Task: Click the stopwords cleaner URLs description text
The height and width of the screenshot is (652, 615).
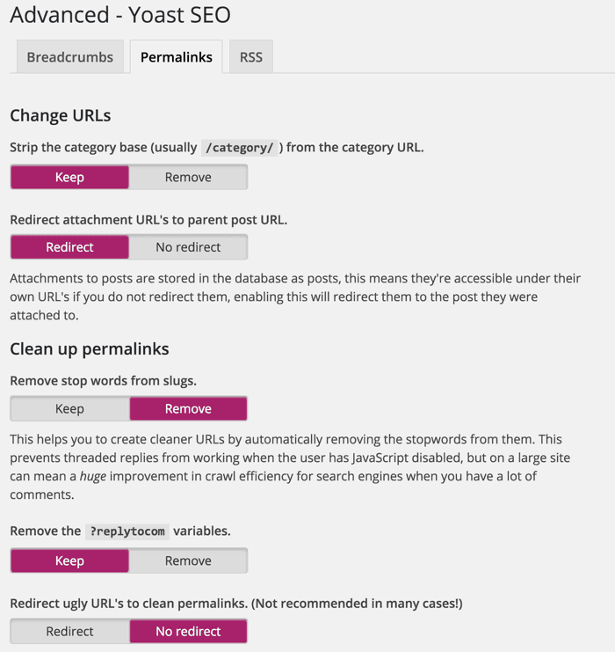Action: (286, 458)
